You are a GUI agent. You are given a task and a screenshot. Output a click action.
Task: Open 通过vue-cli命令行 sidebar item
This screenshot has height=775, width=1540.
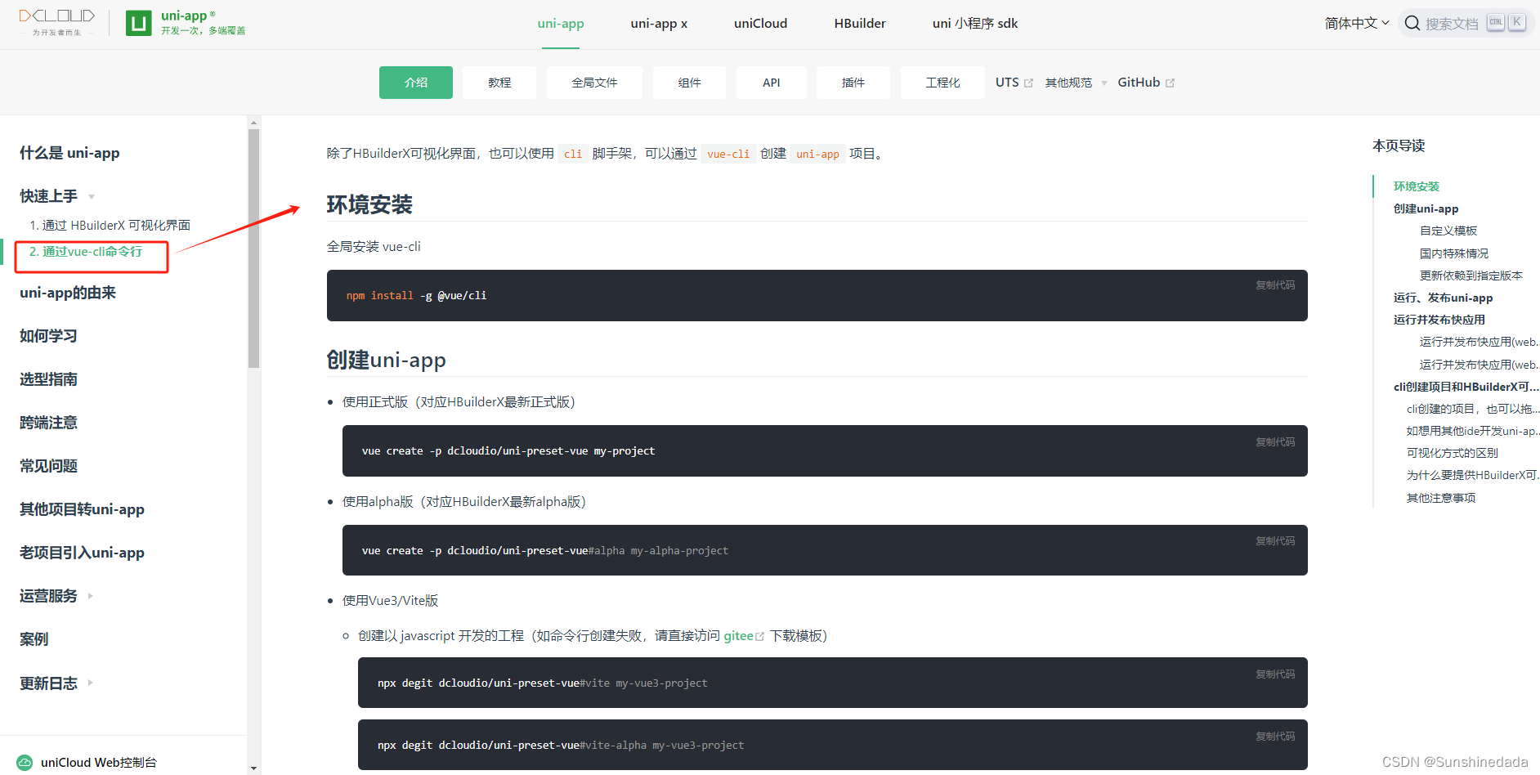coord(86,252)
